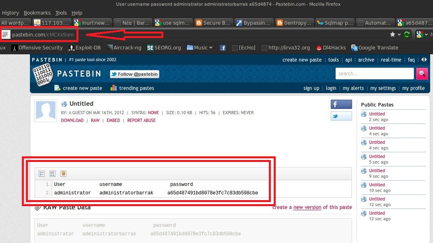Open Exploit-DB bookmark

84,48
